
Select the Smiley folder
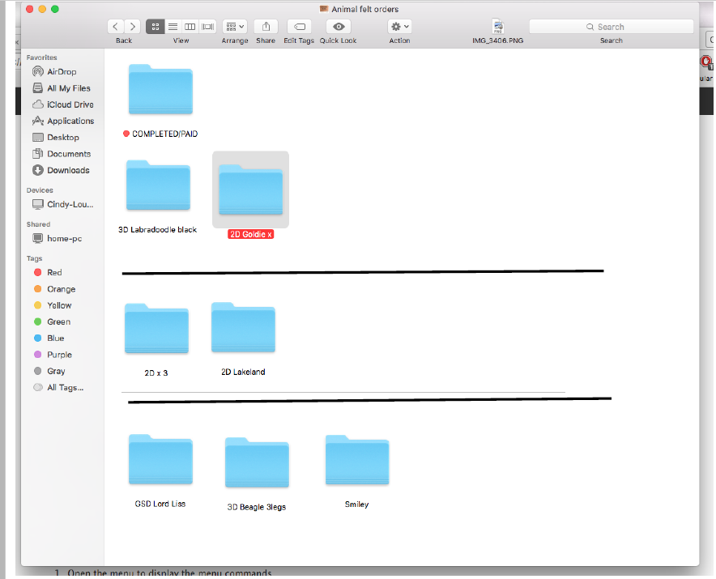tap(357, 460)
